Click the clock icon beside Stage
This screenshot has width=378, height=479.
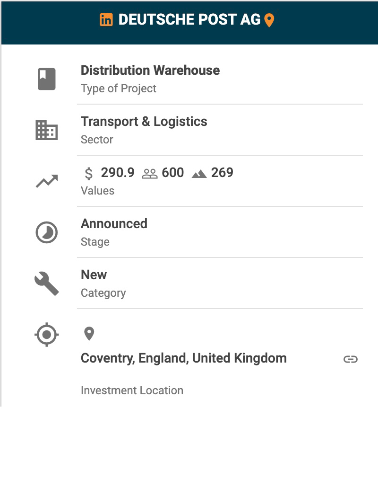point(47,233)
